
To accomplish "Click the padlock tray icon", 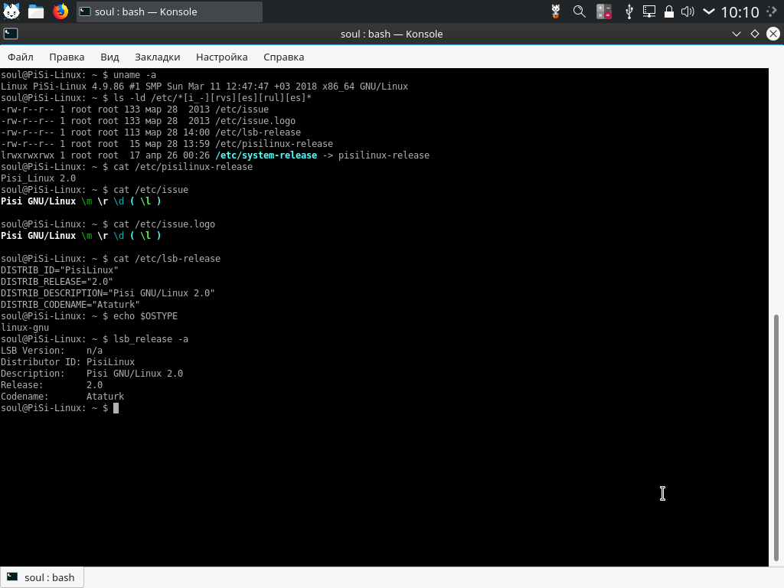I will (669, 11).
